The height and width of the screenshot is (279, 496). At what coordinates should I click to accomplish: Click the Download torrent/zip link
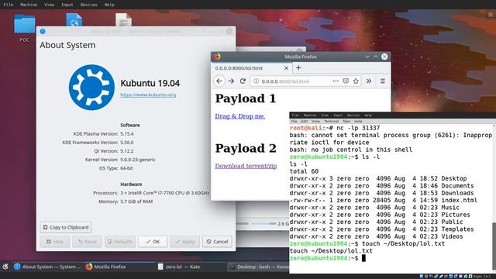[246, 166]
